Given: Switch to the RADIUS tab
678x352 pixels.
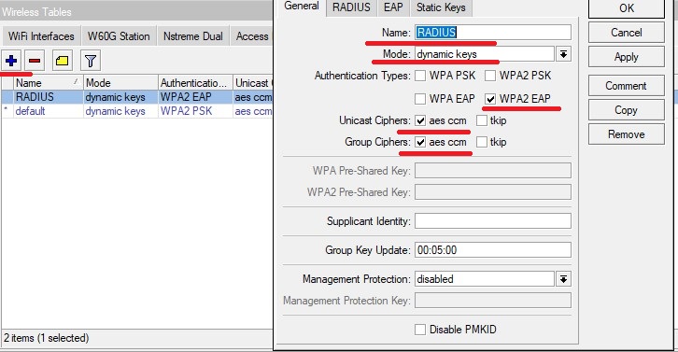Looking at the screenshot, I should pyautogui.click(x=351, y=7).
